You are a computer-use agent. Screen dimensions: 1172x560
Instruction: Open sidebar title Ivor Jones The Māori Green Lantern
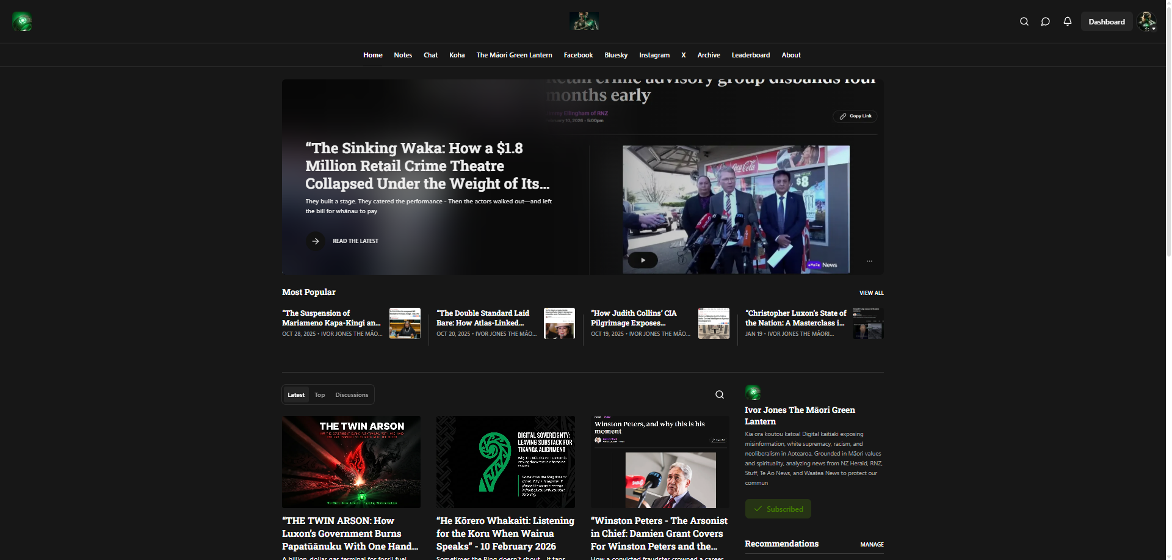pos(800,416)
